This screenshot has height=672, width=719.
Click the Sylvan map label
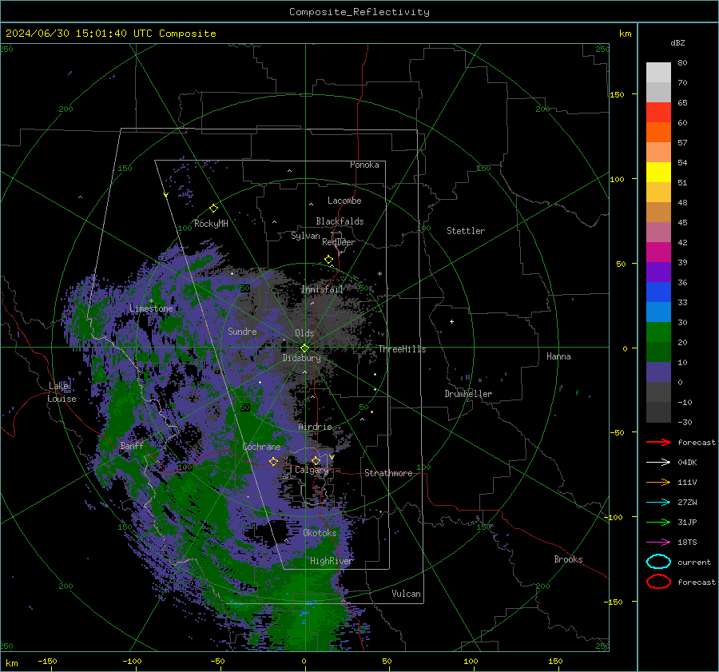305,236
